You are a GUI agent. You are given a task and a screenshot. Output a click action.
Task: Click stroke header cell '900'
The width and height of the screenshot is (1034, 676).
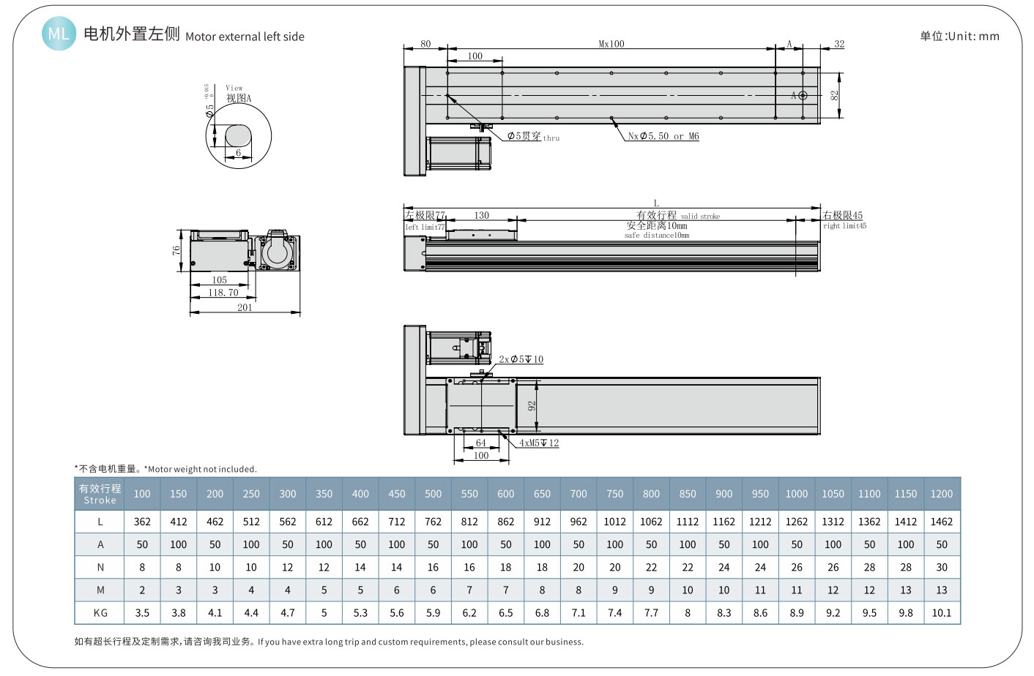coord(724,494)
